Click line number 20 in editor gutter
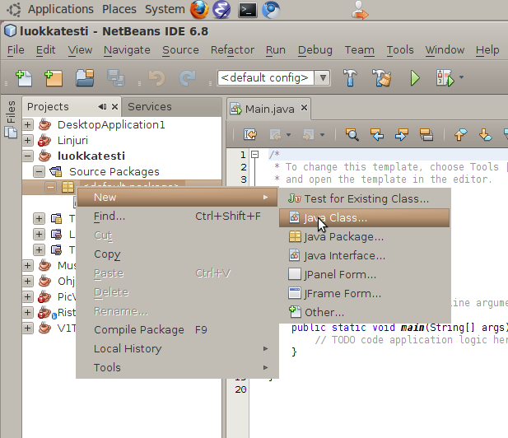 (x=240, y=389)
